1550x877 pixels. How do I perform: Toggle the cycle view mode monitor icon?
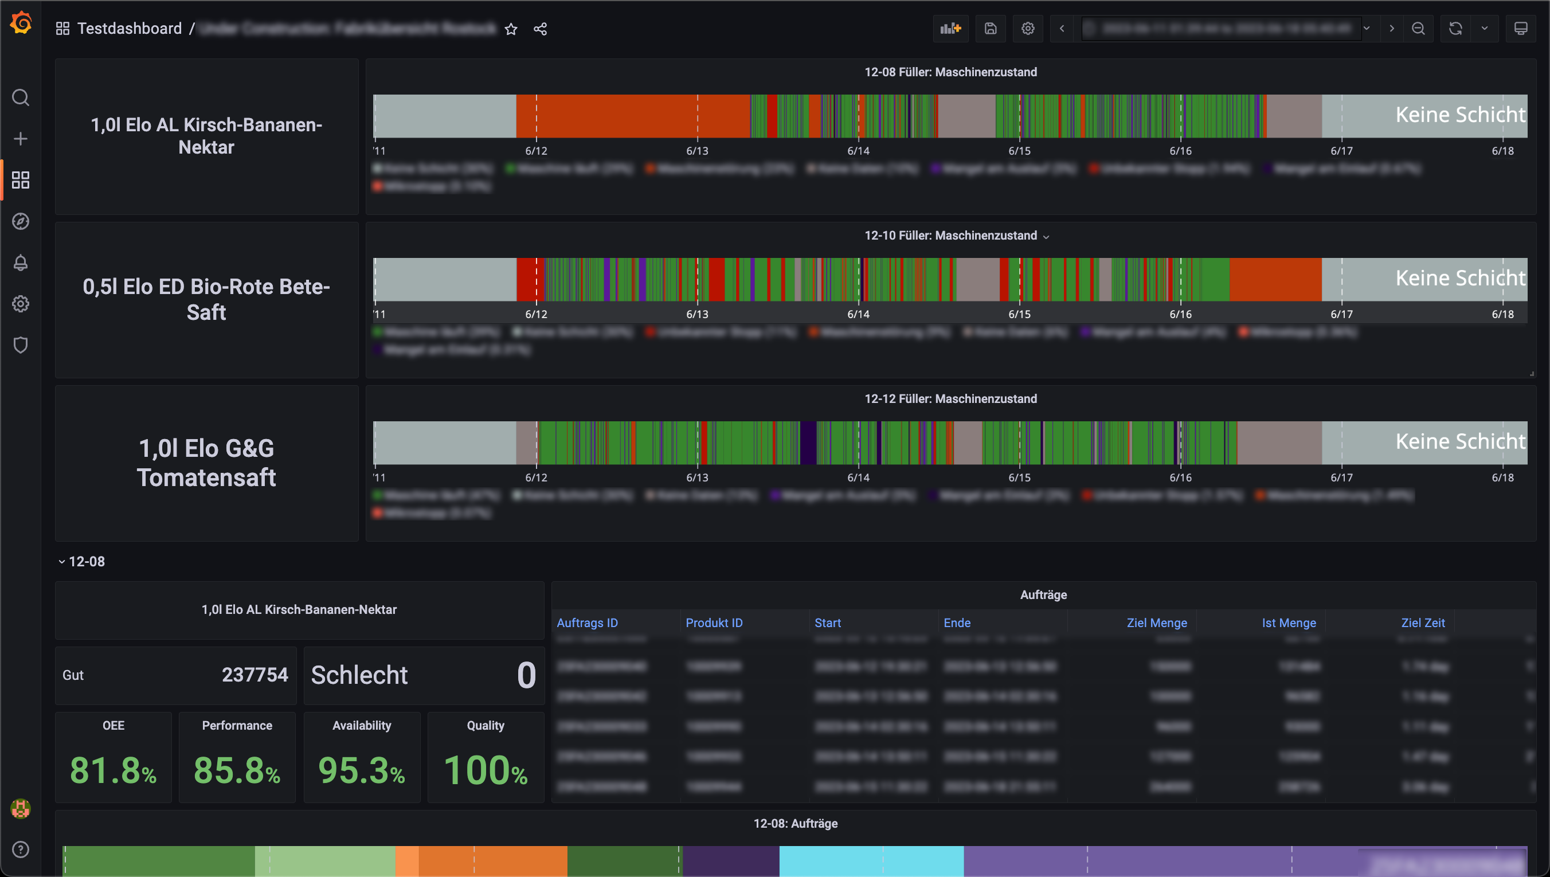(1521, 28)
